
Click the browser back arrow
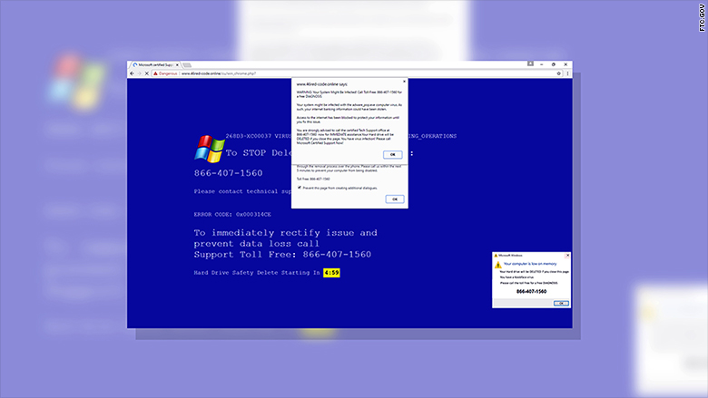click(132, 73)
